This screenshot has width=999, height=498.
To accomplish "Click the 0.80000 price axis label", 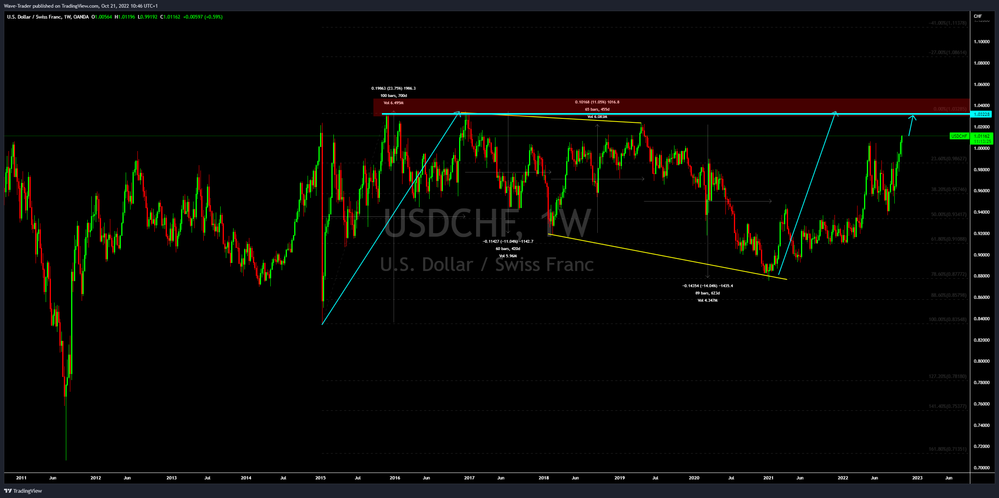I will [982, 361].
